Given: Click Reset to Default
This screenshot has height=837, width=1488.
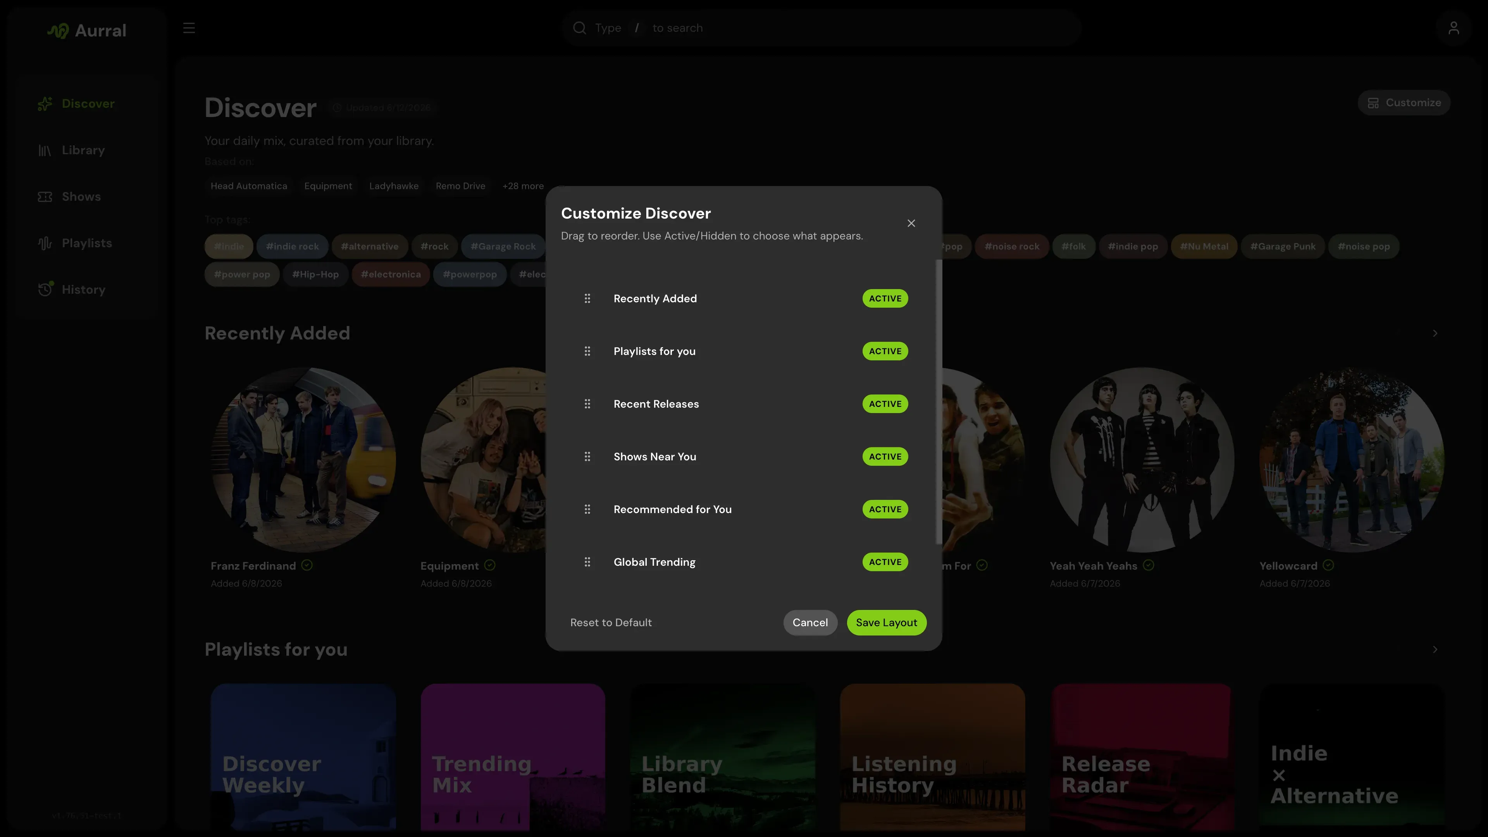Looking at the screenshot, I should pos(611,623).
